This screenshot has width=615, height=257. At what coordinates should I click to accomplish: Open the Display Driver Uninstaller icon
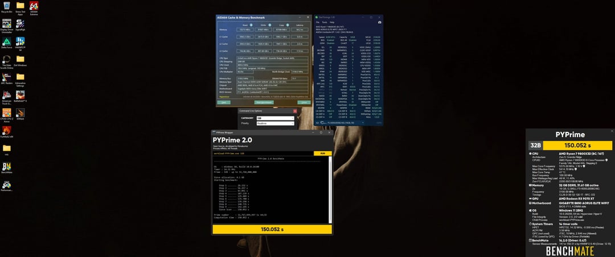click(7, 26)
